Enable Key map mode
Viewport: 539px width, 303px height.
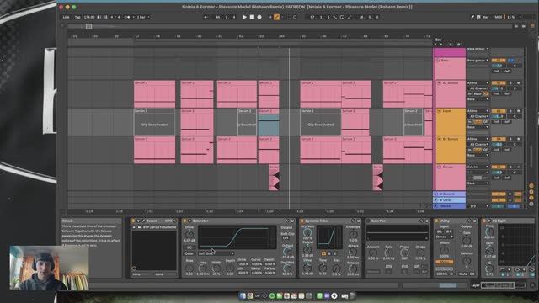tap(486, 17)
